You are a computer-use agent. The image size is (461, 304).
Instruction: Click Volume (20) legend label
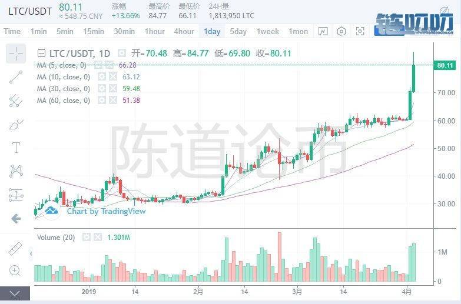56,238
